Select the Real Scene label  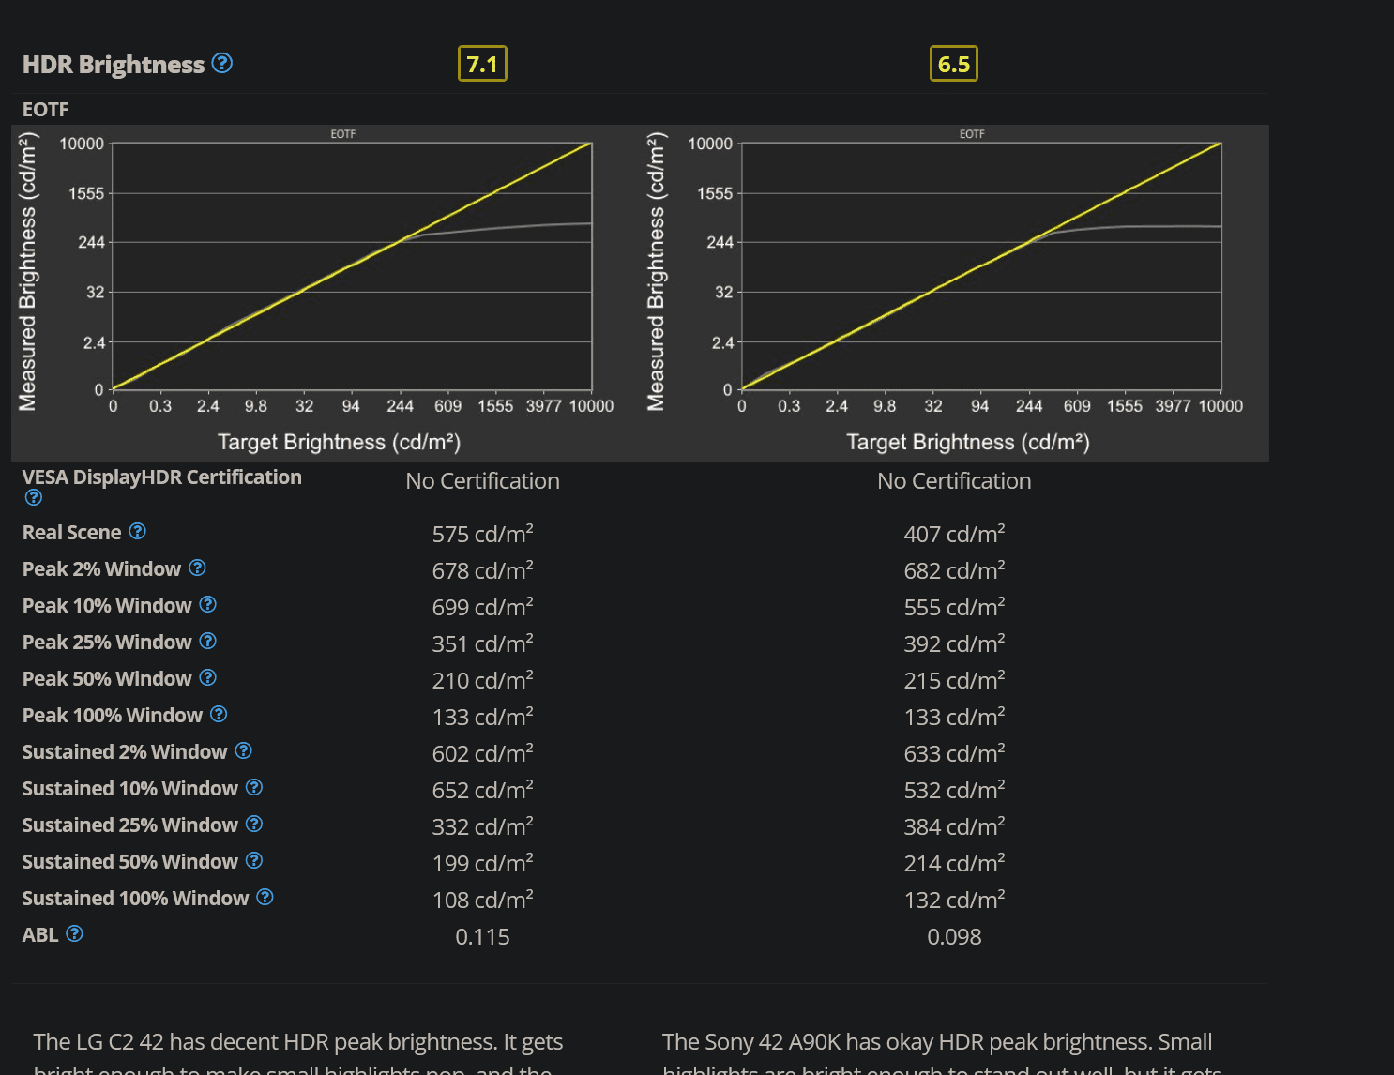coord(72,532)
